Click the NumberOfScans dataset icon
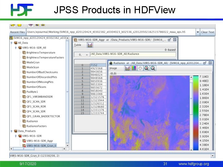This screenshot has width=223, height=167. (24, 87)
